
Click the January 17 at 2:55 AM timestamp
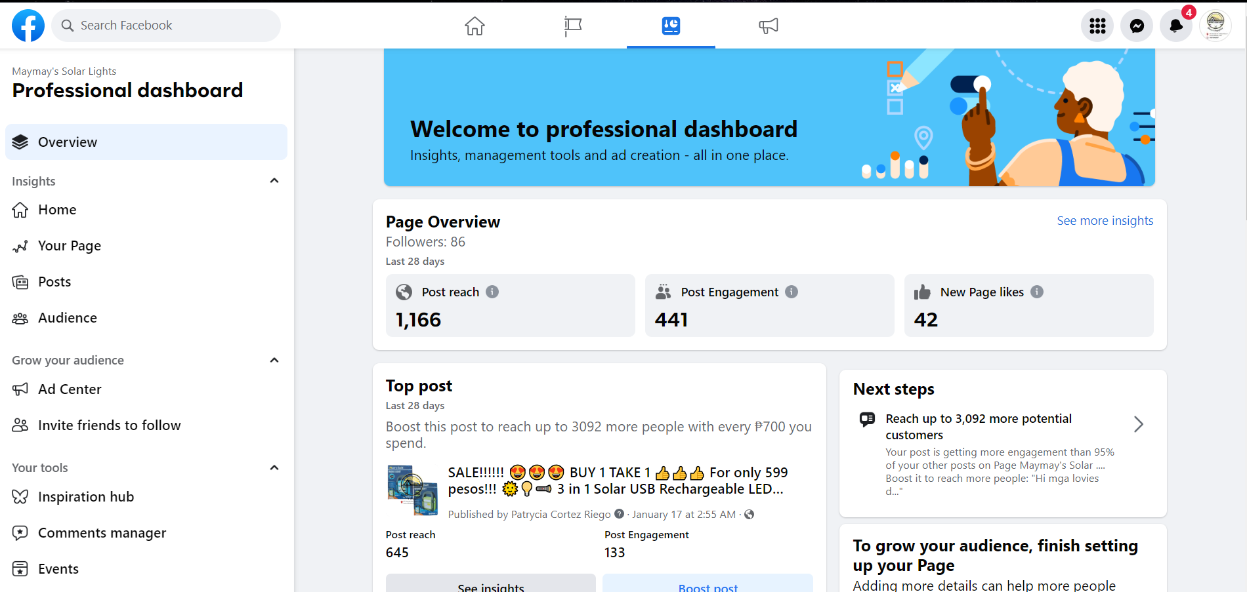click(684, 515)
